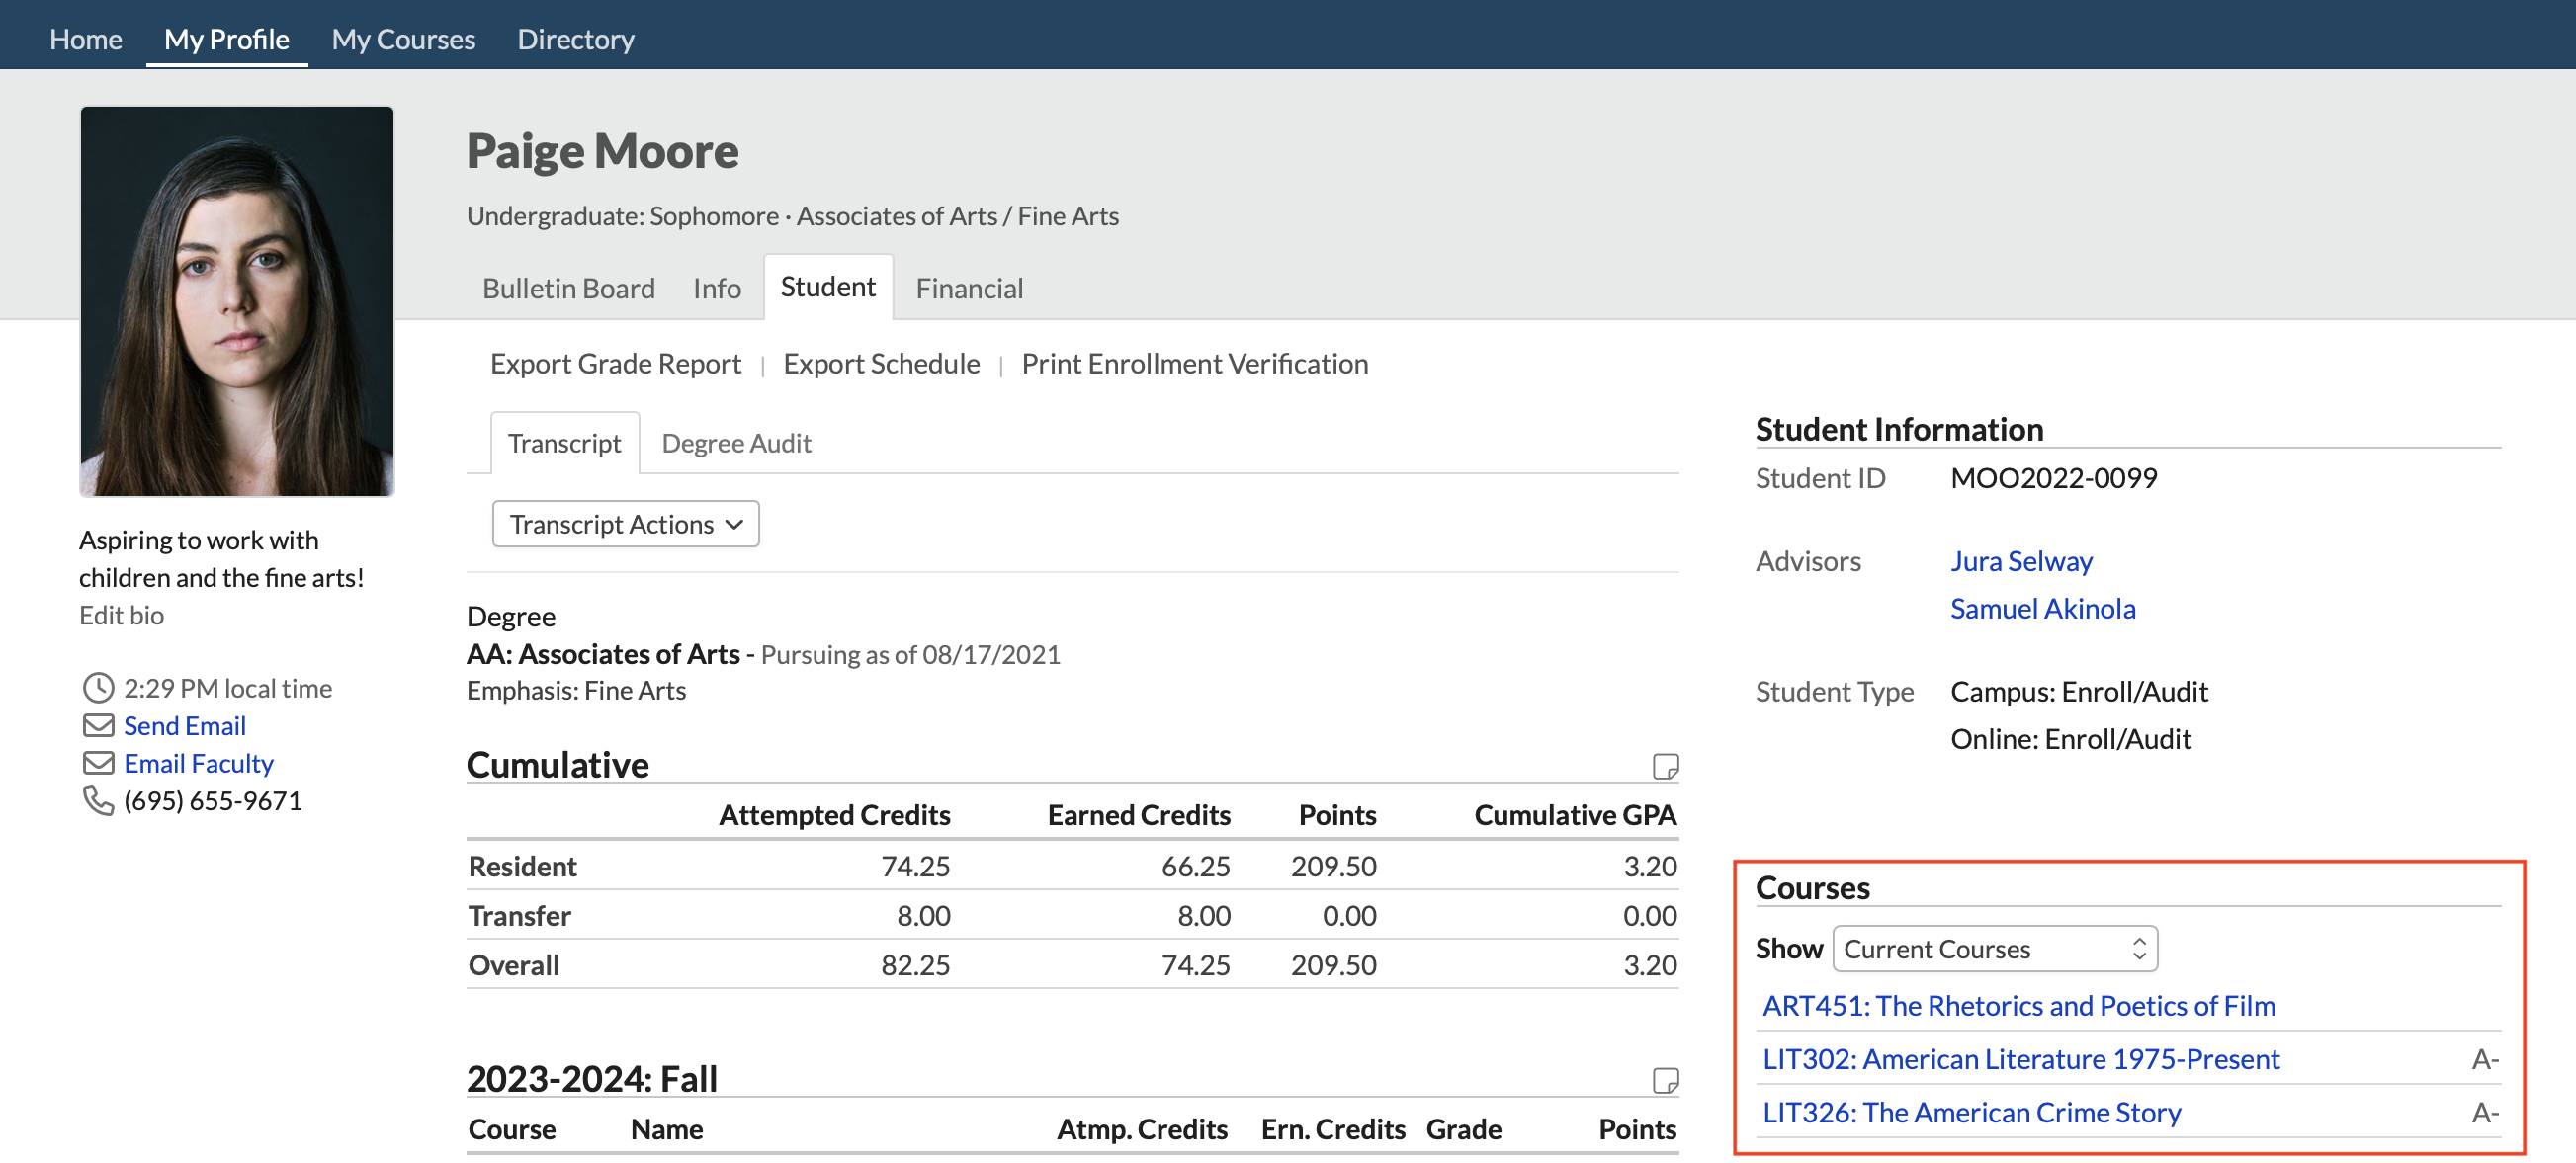Select the Bulletin Board tab
The height and width of the screenshot is (1163, 2576).
[568, 288]
